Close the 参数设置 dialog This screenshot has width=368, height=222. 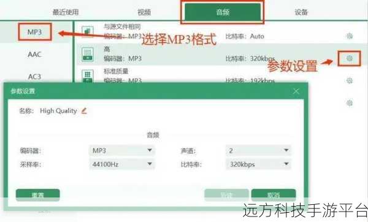[296, 91]
